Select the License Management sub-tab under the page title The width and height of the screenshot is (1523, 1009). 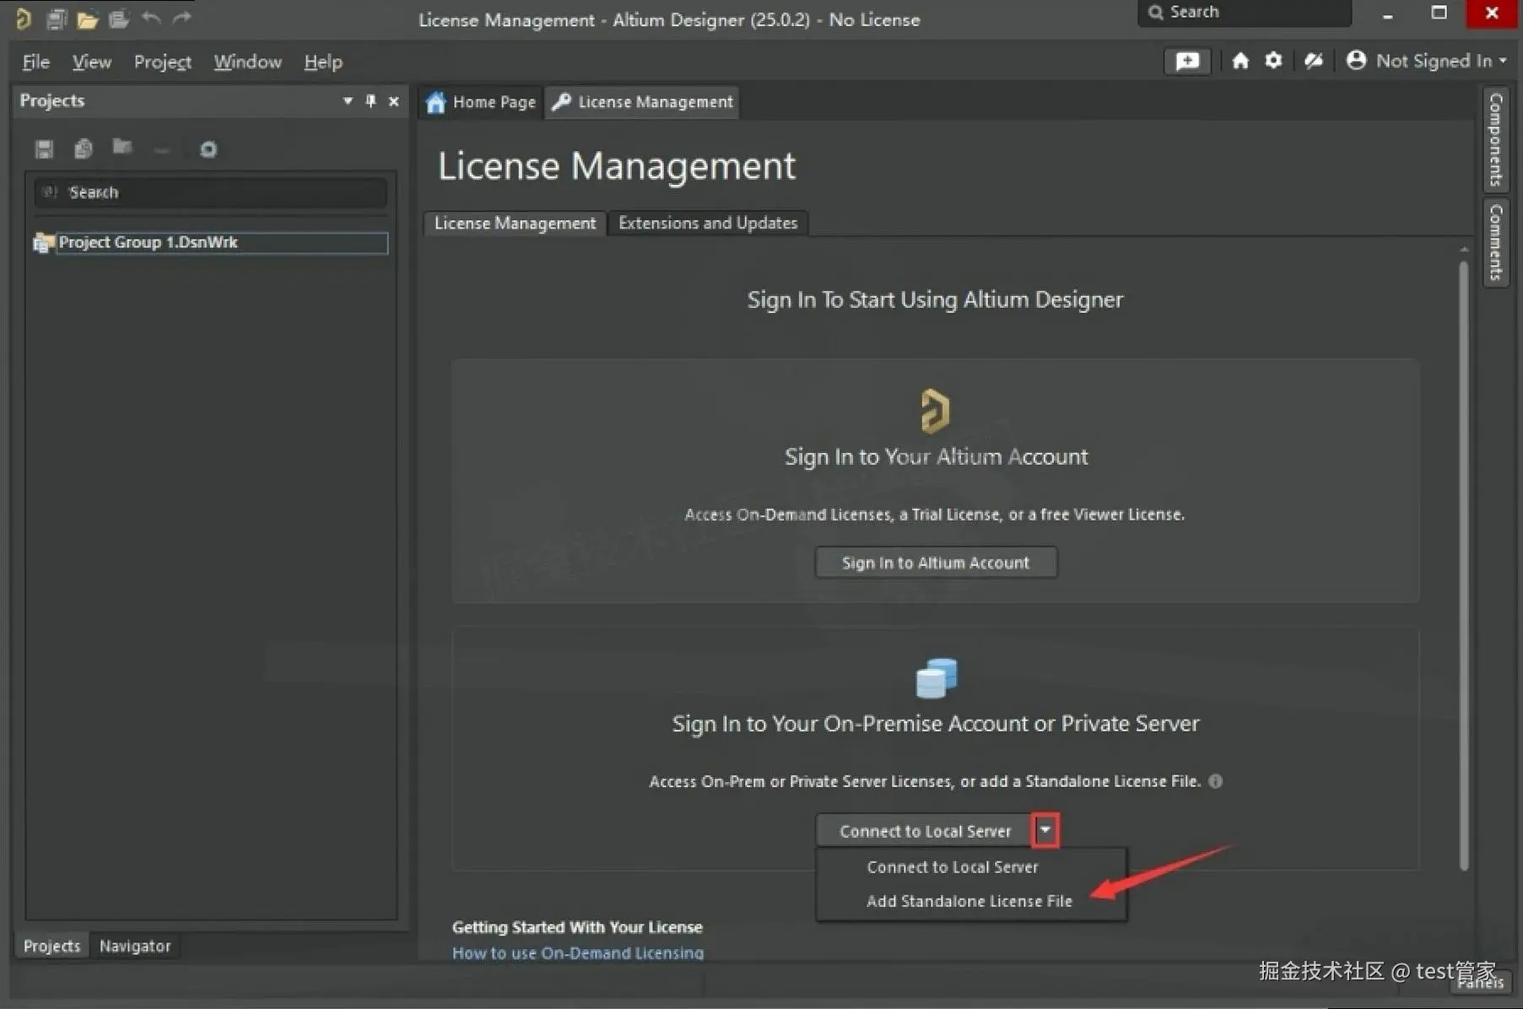(515, 224)
